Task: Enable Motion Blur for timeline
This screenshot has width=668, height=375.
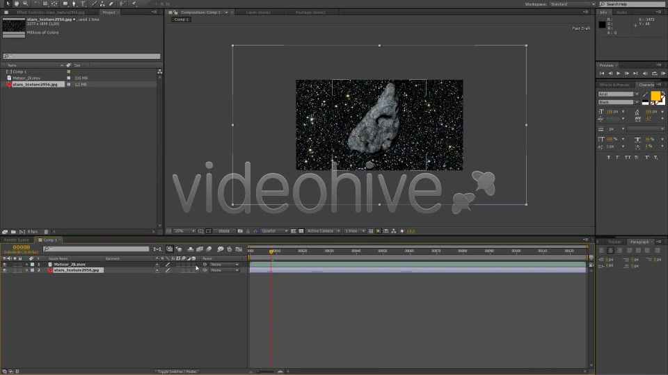Action: pyautogui.click(x=208, y=249)
